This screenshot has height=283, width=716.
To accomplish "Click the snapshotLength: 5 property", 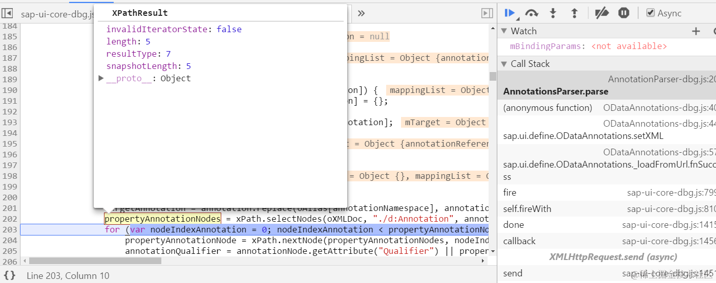I will 149,66.
